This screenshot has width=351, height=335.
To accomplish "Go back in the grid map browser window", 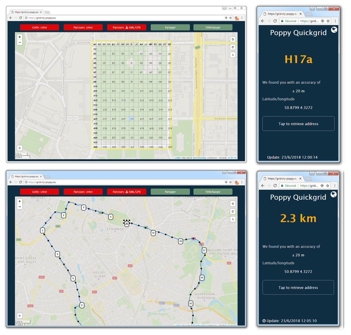I will click(11, 18).
